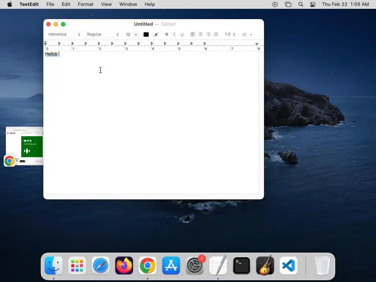Open the Help menu
The image size is (376, 282).
click(x=150, y=4)
